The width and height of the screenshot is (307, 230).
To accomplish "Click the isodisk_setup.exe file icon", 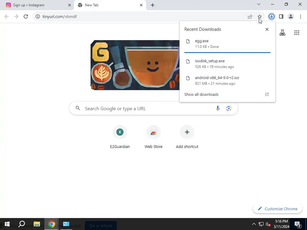I will [x=188, y=61].
